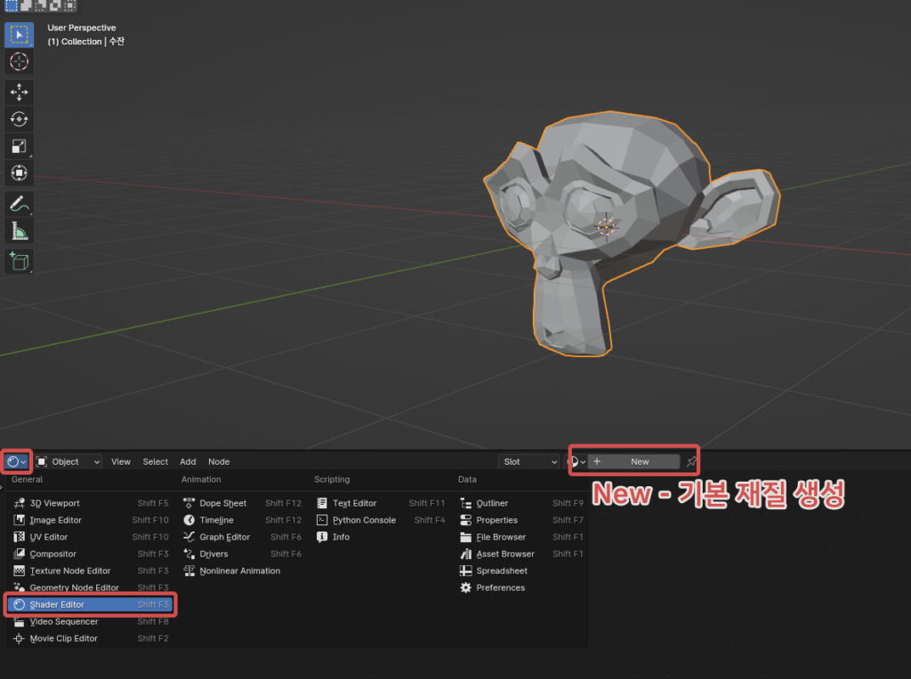Activate the 3D Cursor tool
The image size is (911, 679).
click(19, 61)
